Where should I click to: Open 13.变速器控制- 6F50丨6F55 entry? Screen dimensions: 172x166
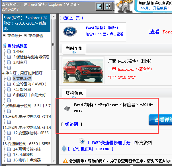point(26,144)
